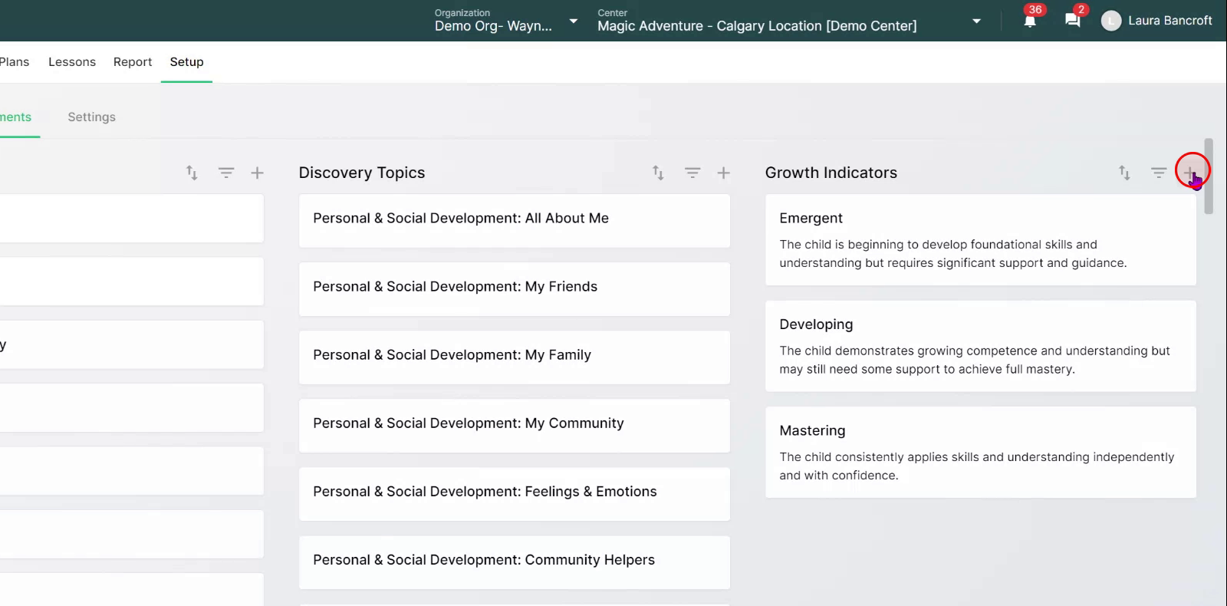The height and width of the screenshot is (606, 1227).
Task: Sort the Discovery Topics list
Action: 658,173
